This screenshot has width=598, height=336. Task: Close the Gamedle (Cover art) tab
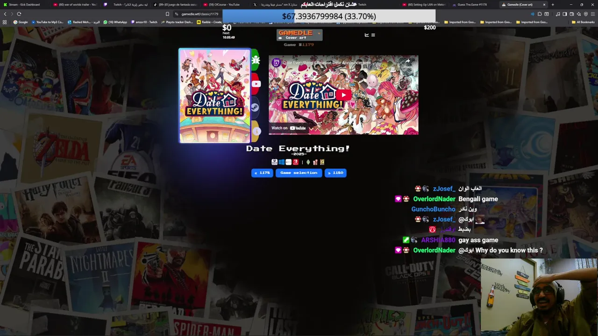[x=544, y=5]
